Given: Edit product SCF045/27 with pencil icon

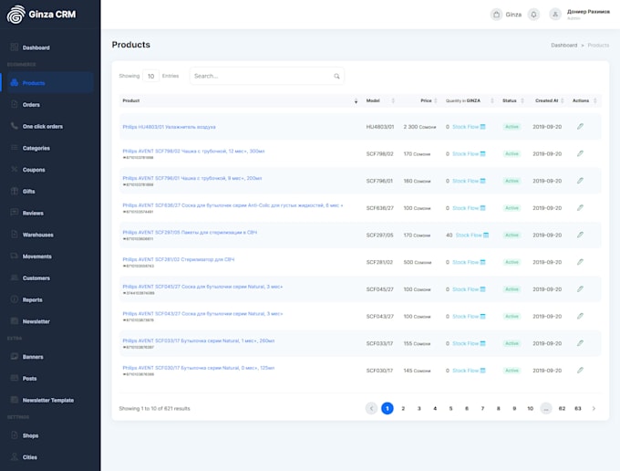Looking at the screenshot, I should 580,289.
